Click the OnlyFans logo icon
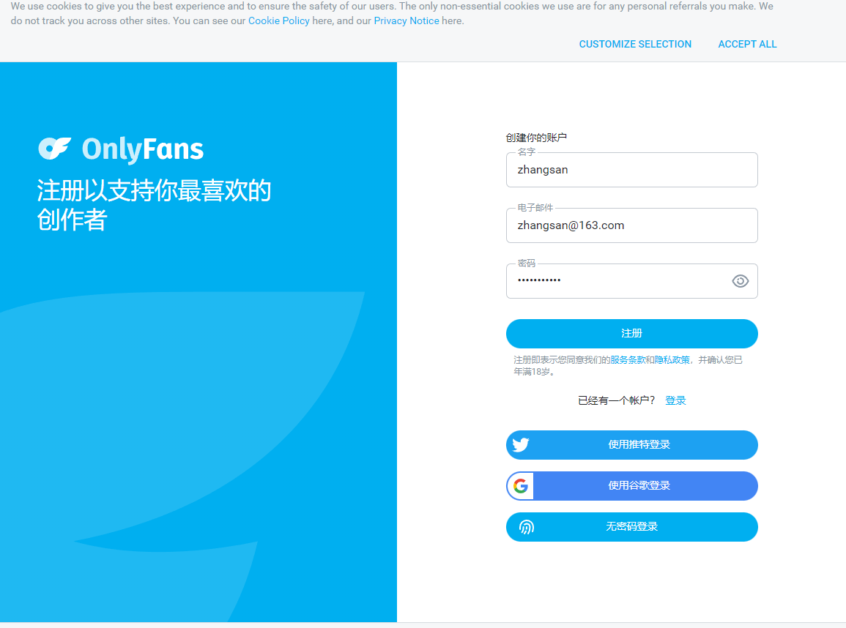 54,149
